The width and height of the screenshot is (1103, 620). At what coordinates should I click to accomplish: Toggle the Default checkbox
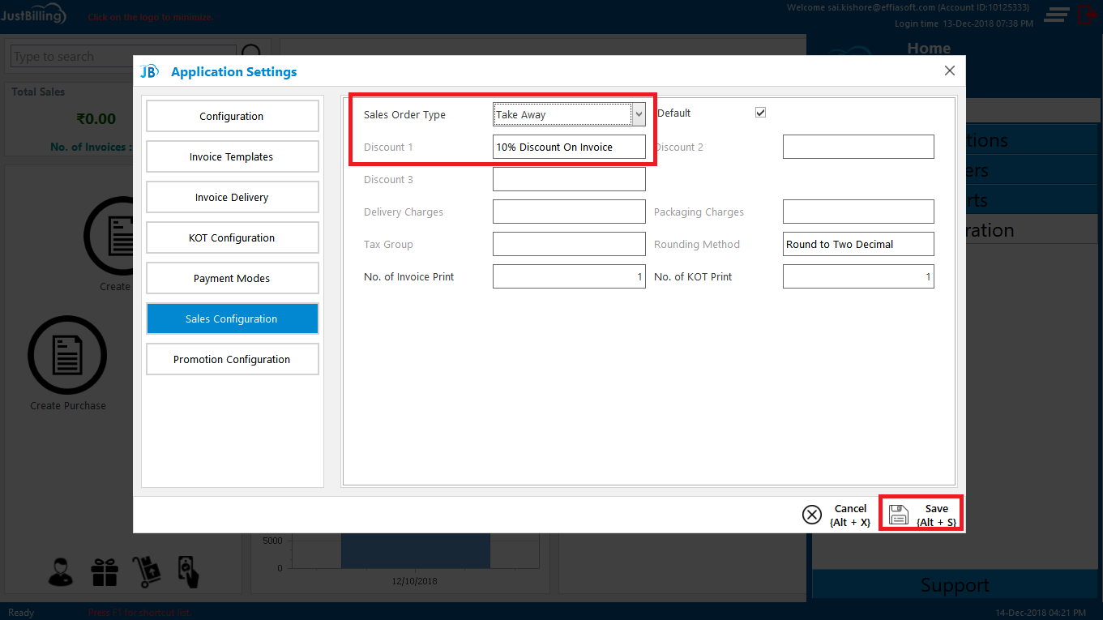[760, 113]
